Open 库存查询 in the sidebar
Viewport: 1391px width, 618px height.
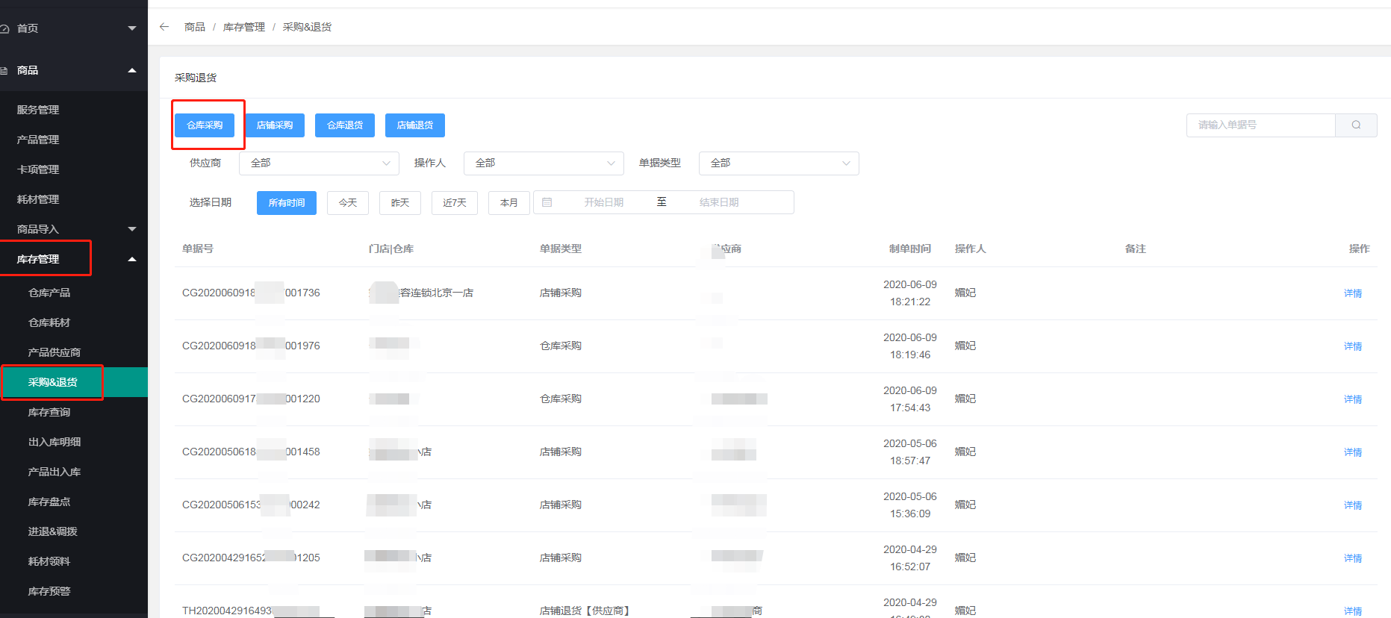49,412
